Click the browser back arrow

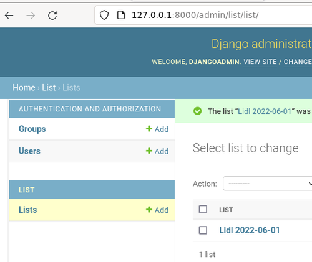9,16
